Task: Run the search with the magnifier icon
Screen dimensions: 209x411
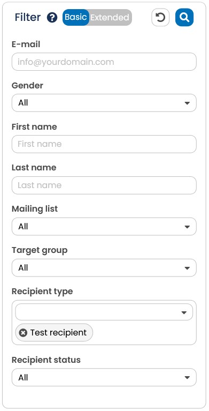Action: 184,18
